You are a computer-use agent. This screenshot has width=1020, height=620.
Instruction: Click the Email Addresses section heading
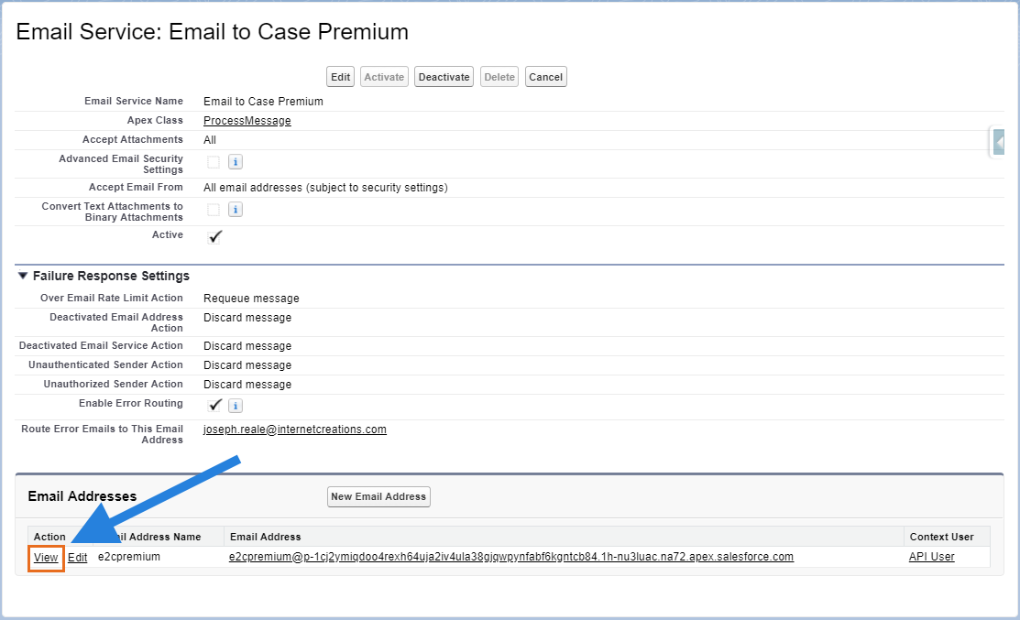[82, 496]
